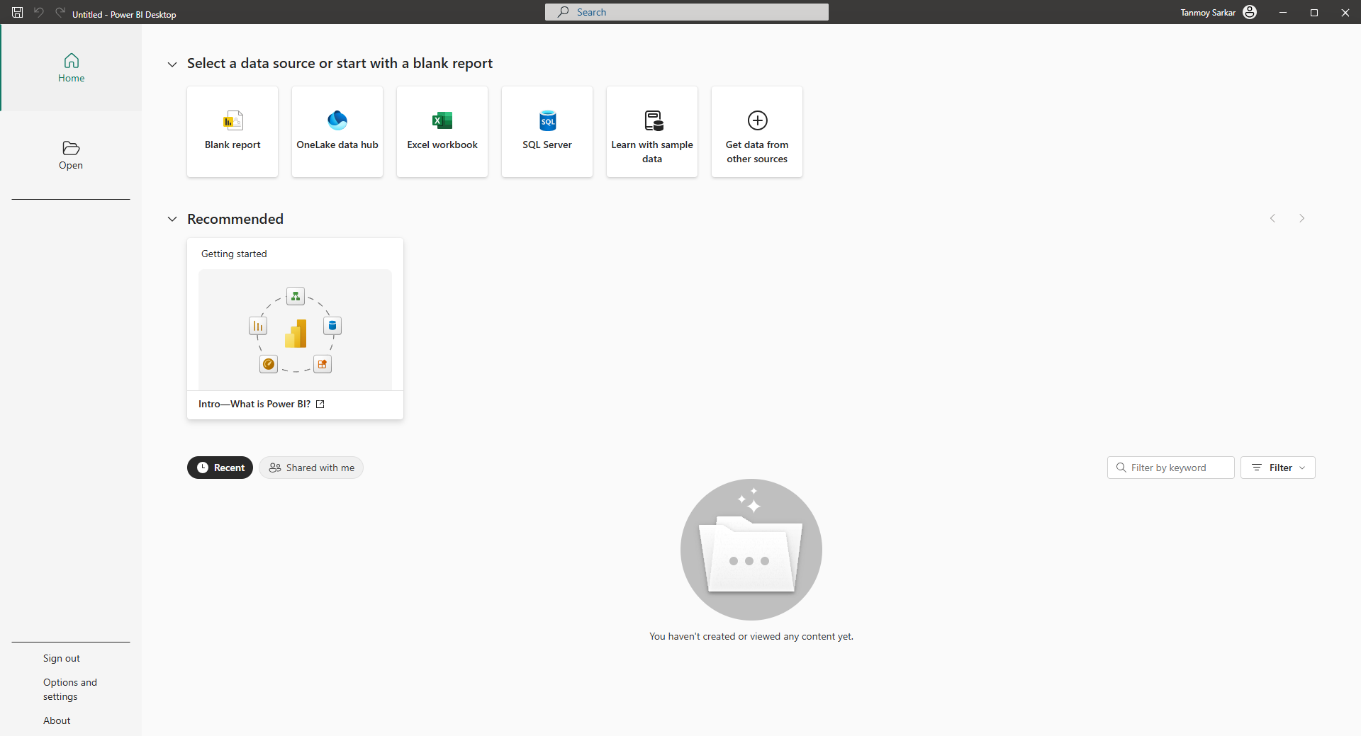The image size is (1361, 736).
Task: Click Sign out
Action: click(x=62, y=658)
